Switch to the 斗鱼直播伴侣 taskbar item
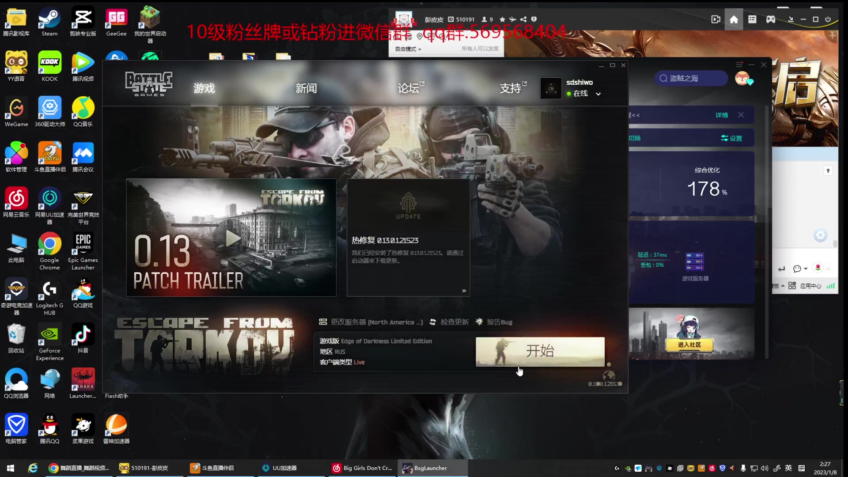 (221, 468)
